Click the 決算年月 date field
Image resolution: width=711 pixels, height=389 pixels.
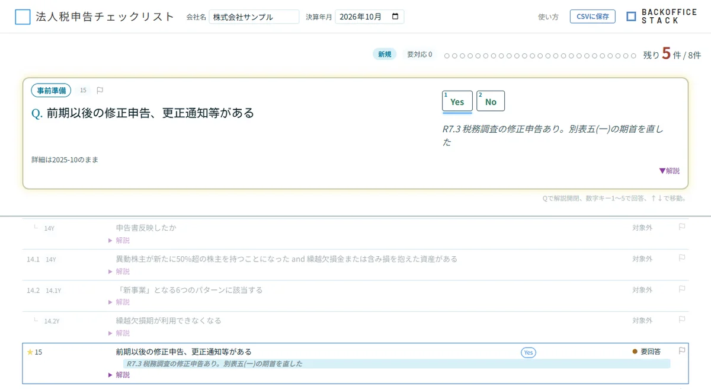370,17
